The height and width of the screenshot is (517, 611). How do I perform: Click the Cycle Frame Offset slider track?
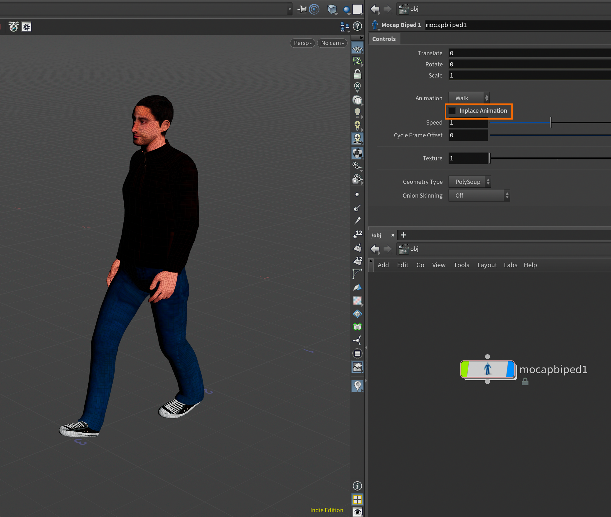[x=550, y=135]
